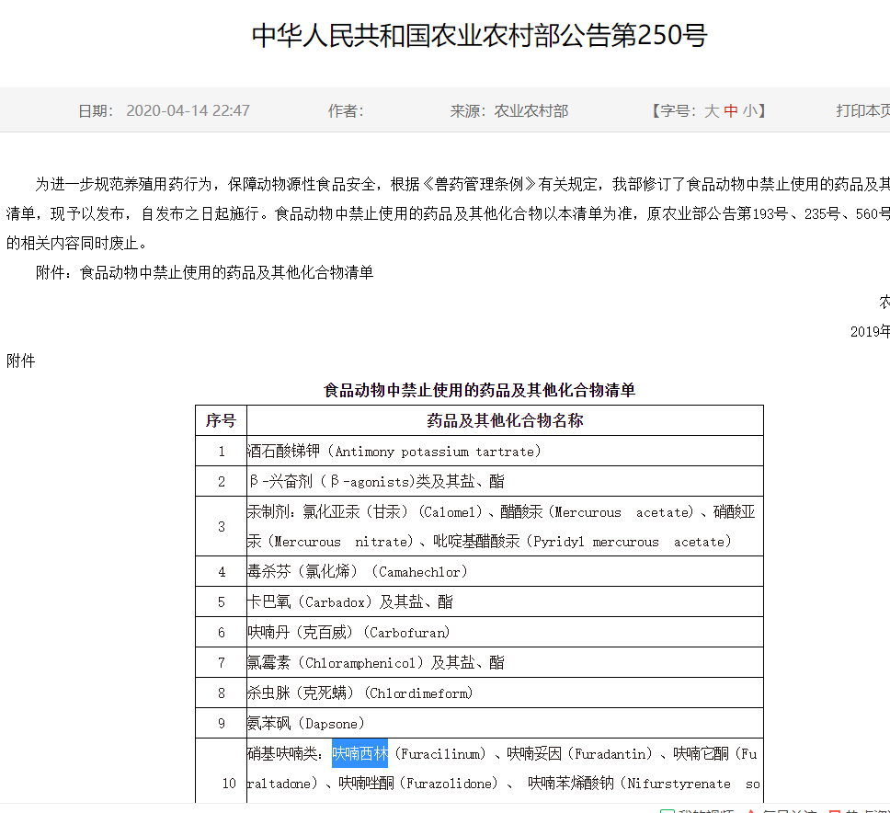
Task: Click the Camahechlor table entry
Action: tap(358, 572)
